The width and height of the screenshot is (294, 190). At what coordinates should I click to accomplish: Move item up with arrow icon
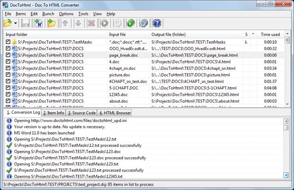pyautogui.click(x=65, y=23)
